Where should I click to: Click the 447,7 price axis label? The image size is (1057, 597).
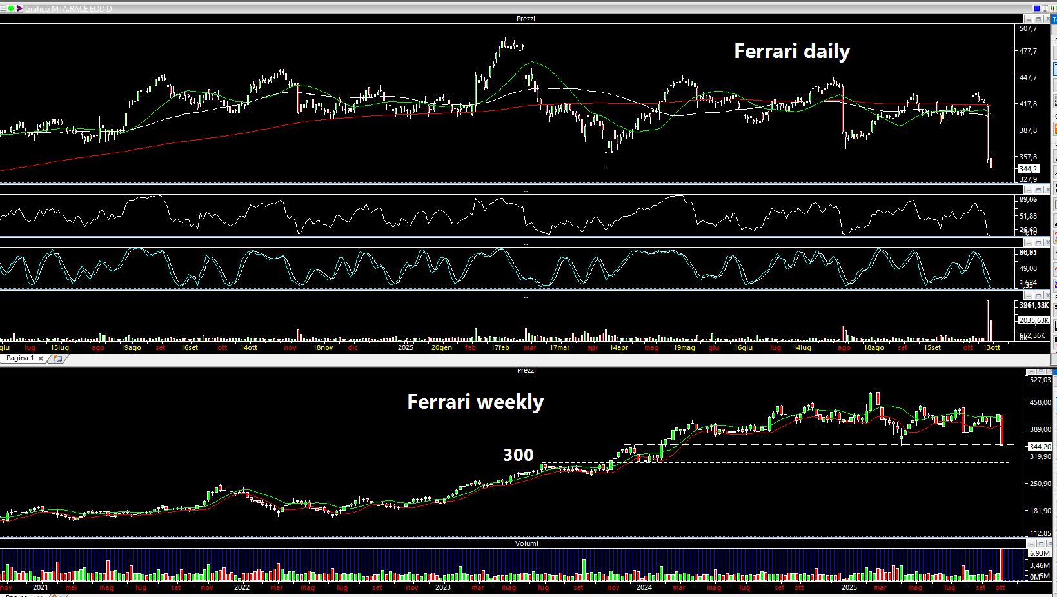(1028, 78)
